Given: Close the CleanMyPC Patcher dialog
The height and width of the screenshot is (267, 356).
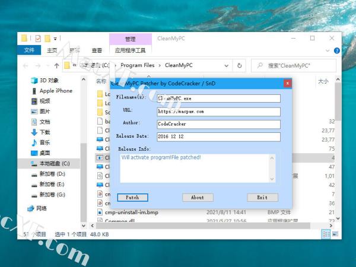Looking at the screenshot, I should coord(287,83).
